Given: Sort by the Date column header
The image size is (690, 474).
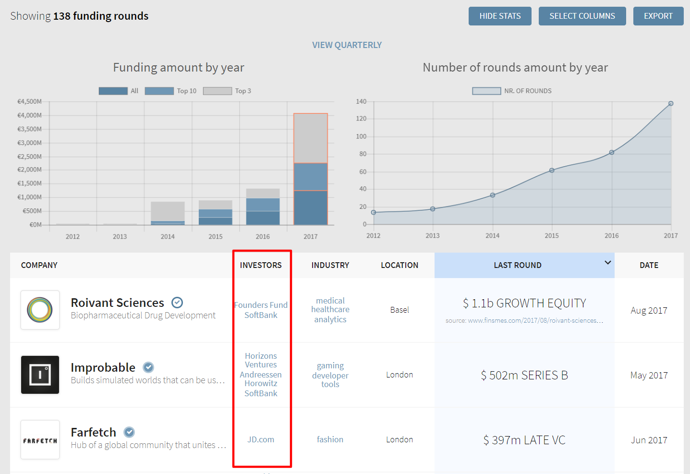Looking at the screenshot, I should point(649,265).
